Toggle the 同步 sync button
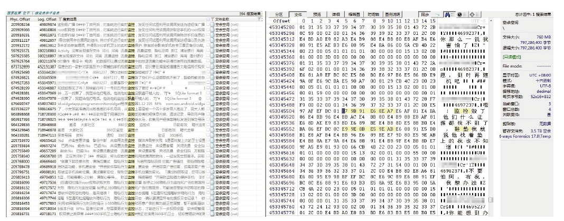The height and width of the screenshot is (221, 564). click(425, 14)
